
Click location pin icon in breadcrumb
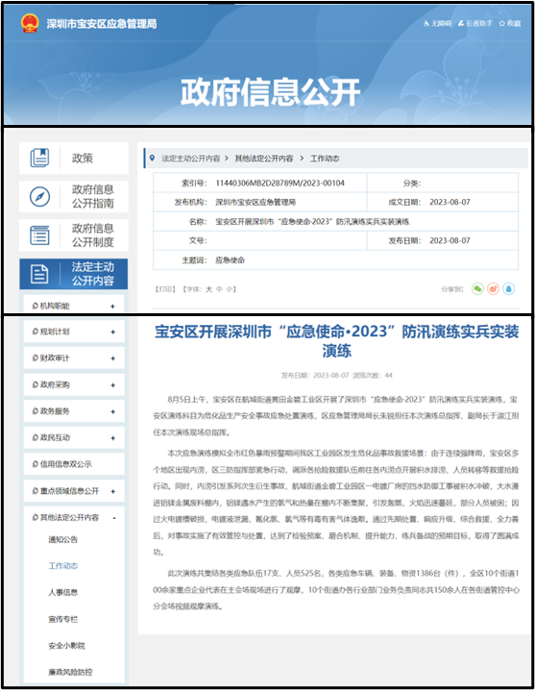(x=152, y=158)
